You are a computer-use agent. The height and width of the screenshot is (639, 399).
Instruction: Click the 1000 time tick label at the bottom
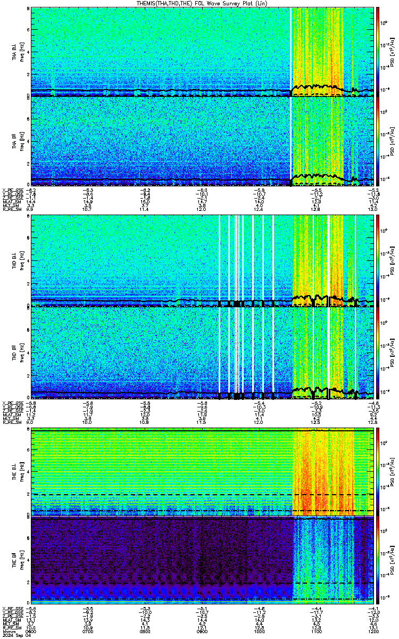point(260,631)
